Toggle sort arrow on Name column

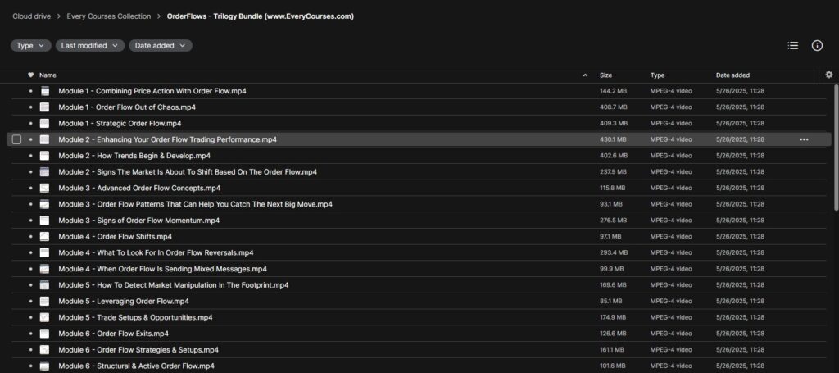click(x=585, y=75)
